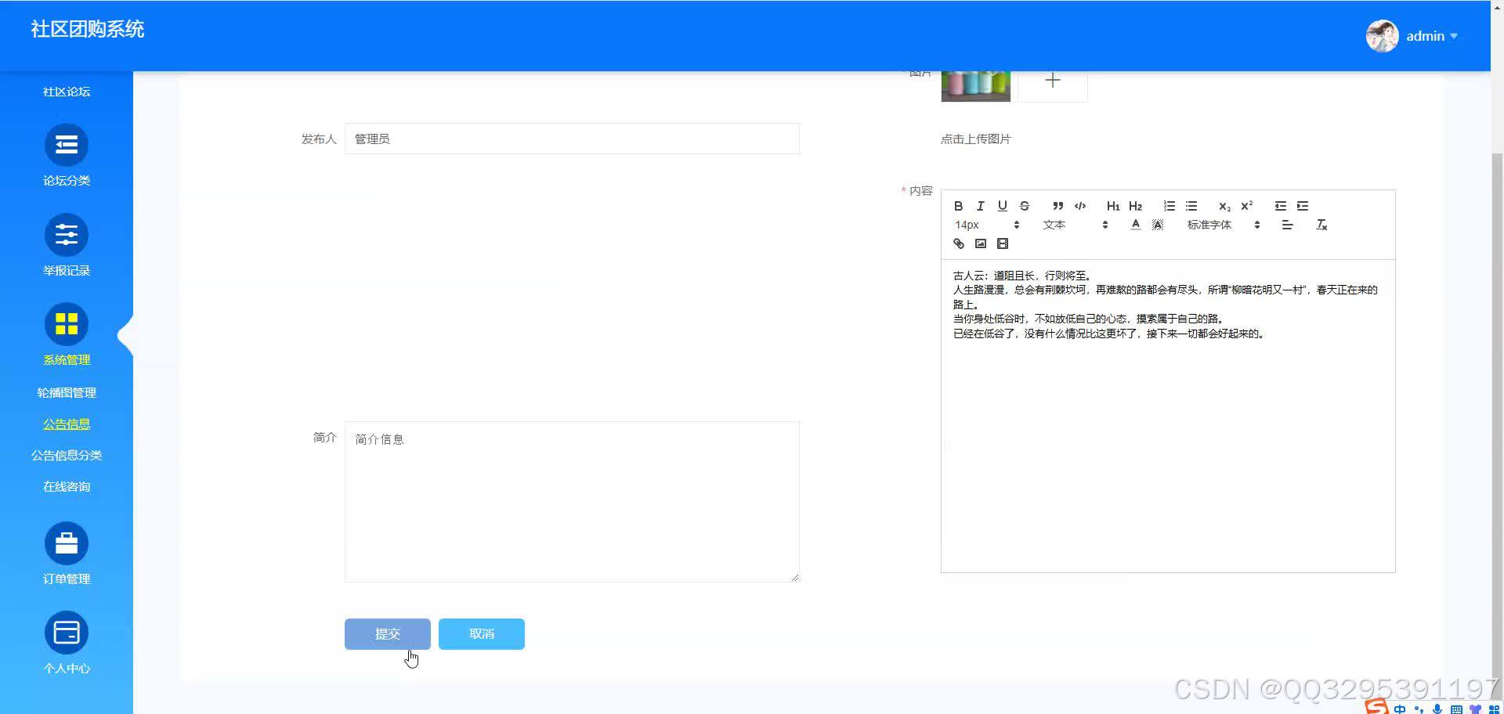Apply subscript formatting

tap(1224, 206)
